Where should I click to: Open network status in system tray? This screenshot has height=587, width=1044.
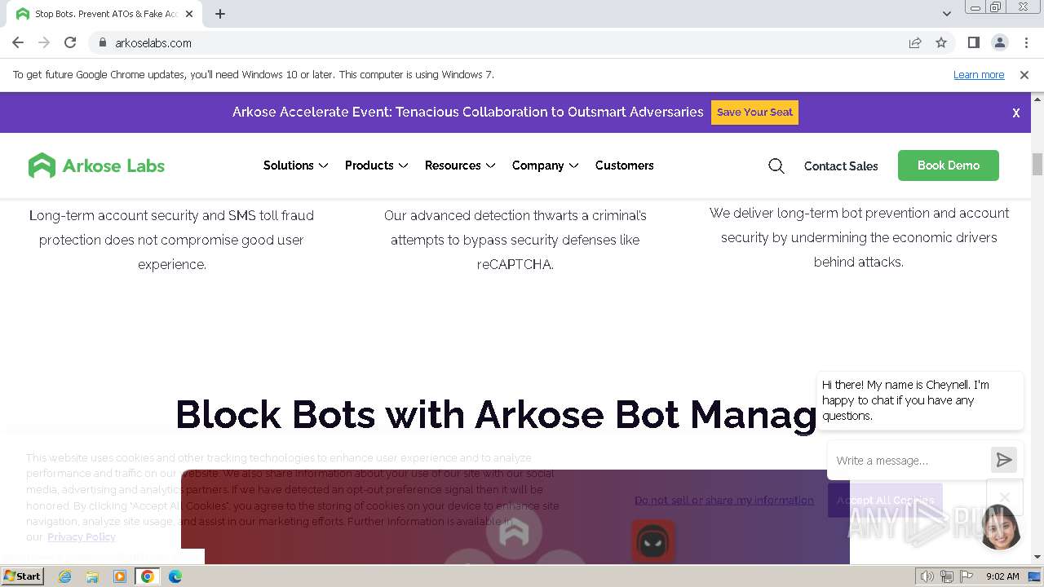click(x=947, y=576)
